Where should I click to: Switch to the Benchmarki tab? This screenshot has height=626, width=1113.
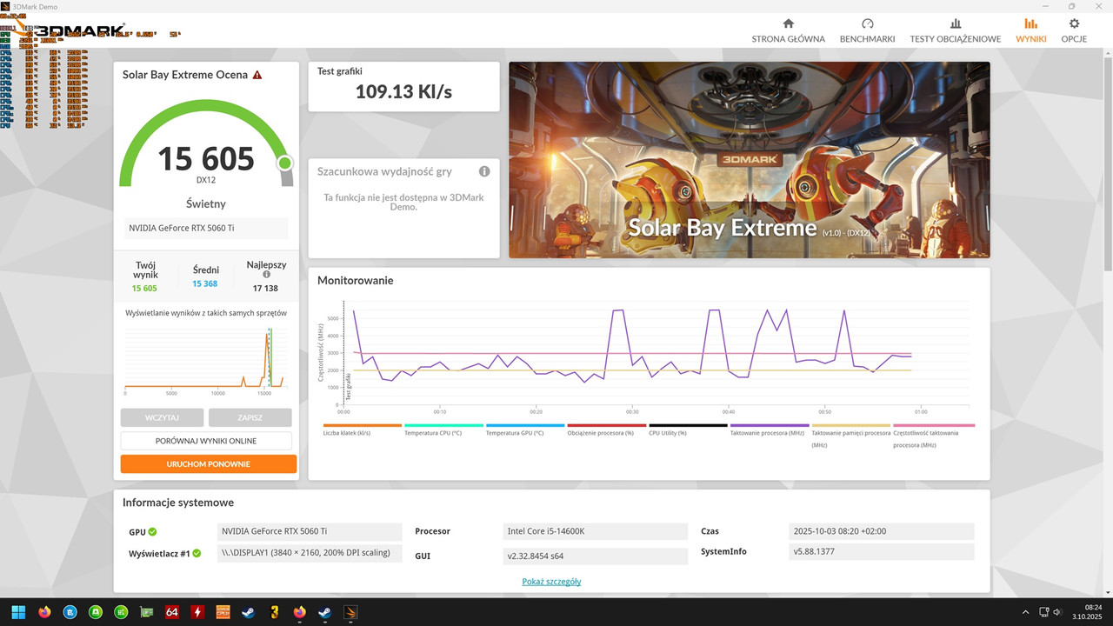[867, 30]
